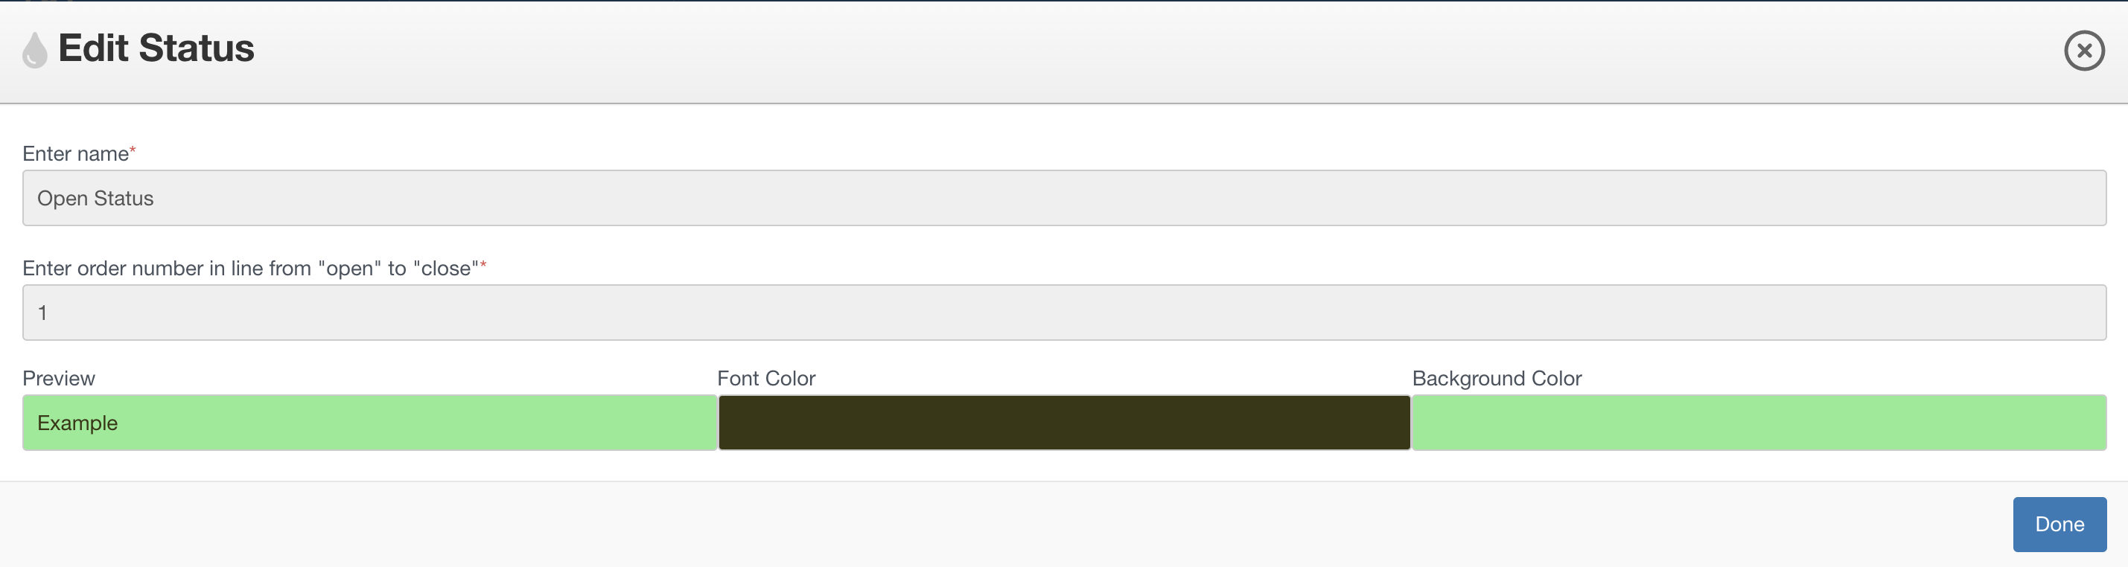Click the droplet icon beside Edit Status
The height and width of the screenshot is (567, 2128).
35,50
